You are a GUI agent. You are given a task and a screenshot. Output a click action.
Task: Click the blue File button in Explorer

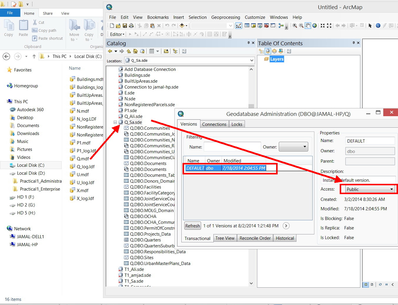click(x=10, y=13)
